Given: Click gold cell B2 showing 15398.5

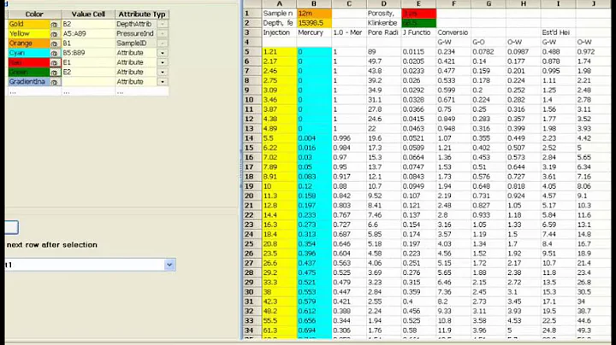Looking at the screenshot, I should click(x=314, y=23).
